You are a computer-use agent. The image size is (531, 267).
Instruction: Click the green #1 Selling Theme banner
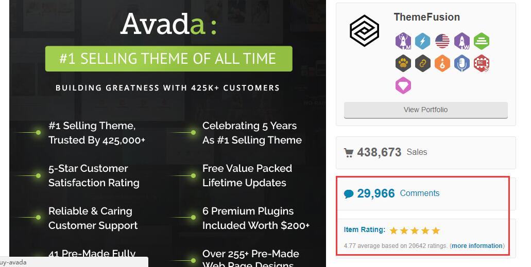(x=168, y=59)
